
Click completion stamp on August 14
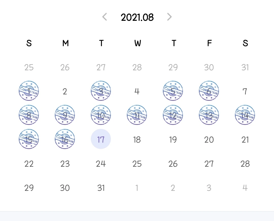pyautogui.click(x=245, y=115)
